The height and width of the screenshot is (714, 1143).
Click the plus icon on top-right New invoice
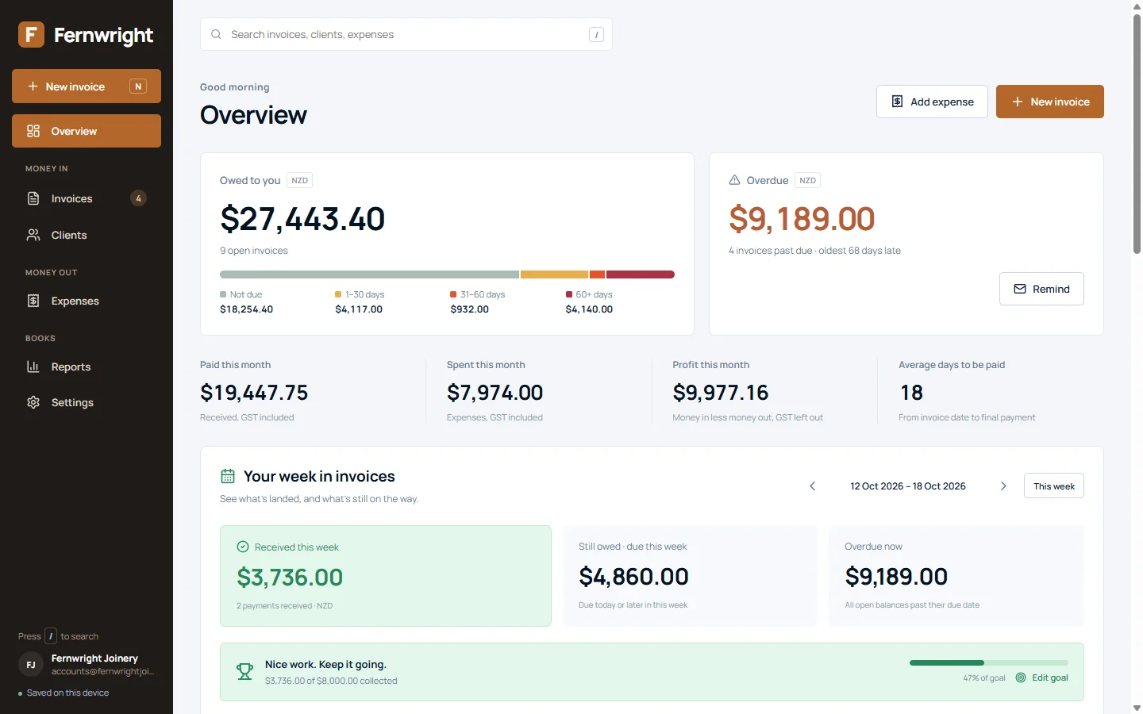[x=1017, y=102]
